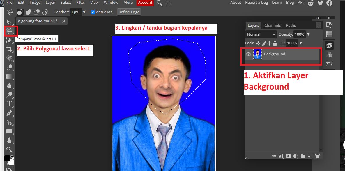The image size is (345, 171).
Task: Open the Channels circles icon in sidebar
Action: point(329,55)
